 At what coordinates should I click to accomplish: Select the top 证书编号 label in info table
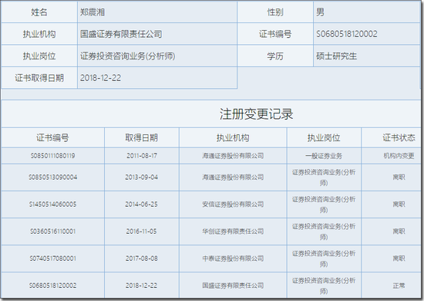click(x=275, y=34)
